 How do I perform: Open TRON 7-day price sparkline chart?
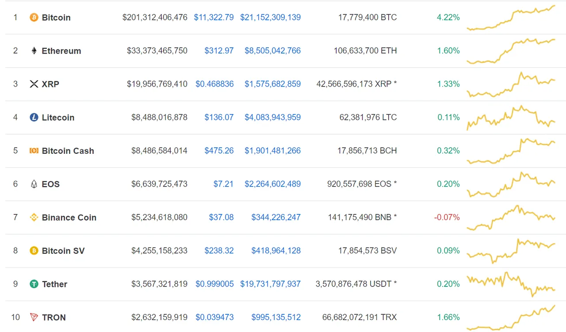[x=511, y=317]
